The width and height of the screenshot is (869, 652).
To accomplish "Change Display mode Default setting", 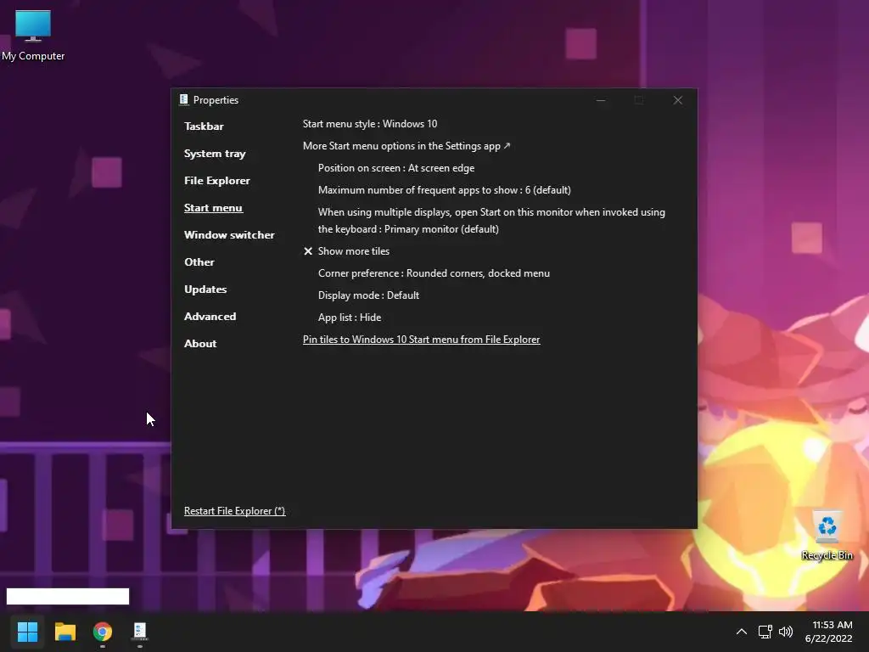I will point(368,295).
